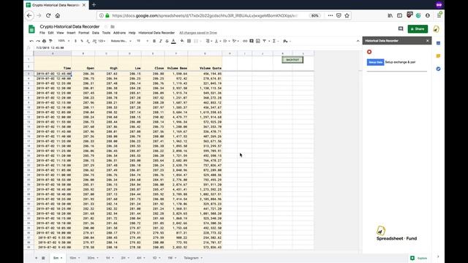
Task: Redo using the toolbar arrow
Action: [x=38, y=41]
